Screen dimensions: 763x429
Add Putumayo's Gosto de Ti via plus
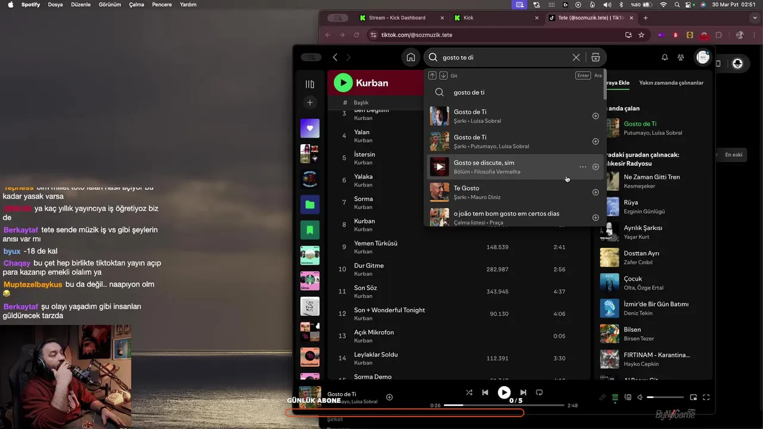595,141
